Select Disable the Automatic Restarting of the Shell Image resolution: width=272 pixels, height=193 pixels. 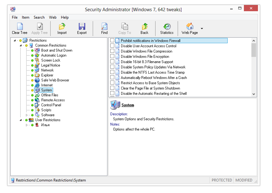click(x=154, y=94)
